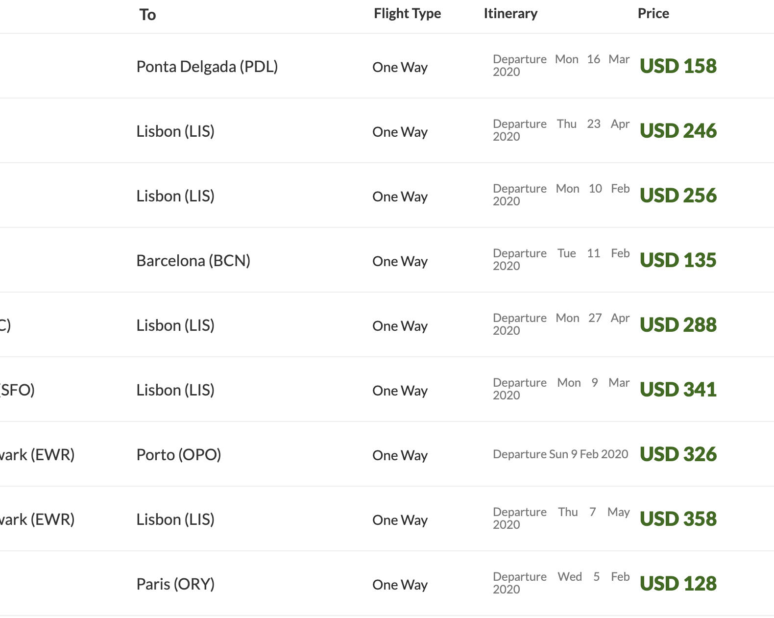The width and height of the screenshot is (774, 618).
Task: Click the USD 326 Porto fare
Action: pos(678,454)
